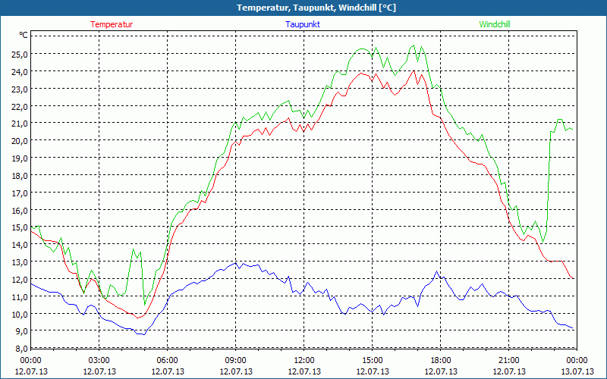Click the 21,0 y-axis value
This screenshot has width=607, height=379.
20,124
